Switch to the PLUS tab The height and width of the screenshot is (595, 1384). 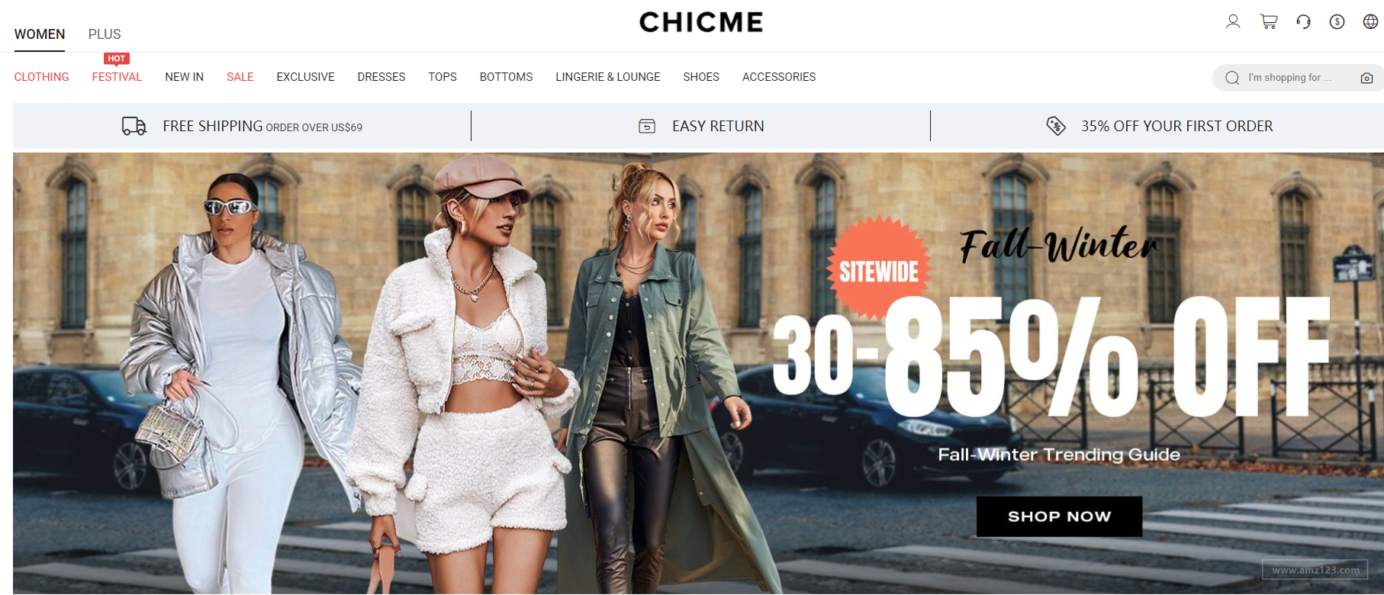(x=105, y=34)
